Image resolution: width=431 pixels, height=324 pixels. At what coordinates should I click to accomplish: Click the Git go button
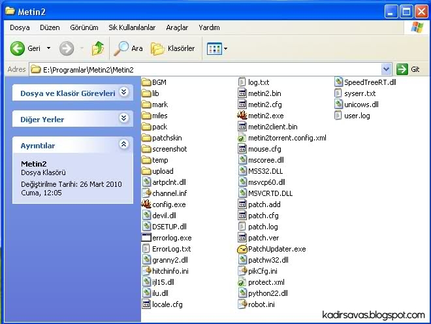coord(408,69)
